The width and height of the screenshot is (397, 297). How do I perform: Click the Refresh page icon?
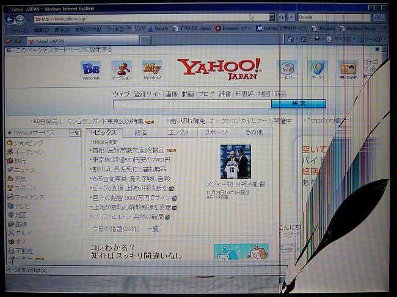[x=282, y=17]
